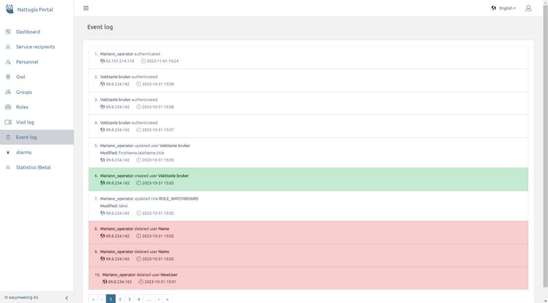Click the Dashboard sidebar icon
Image resolution: width=548 pixels, height=303 pixels.
pyautogui.click(x=8, y=31)
